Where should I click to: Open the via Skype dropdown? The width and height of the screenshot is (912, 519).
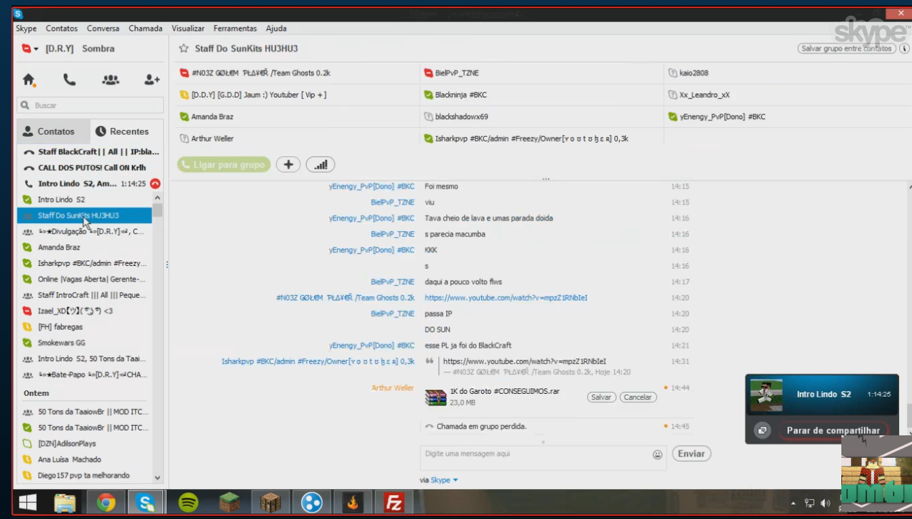(x=444, y=480)
